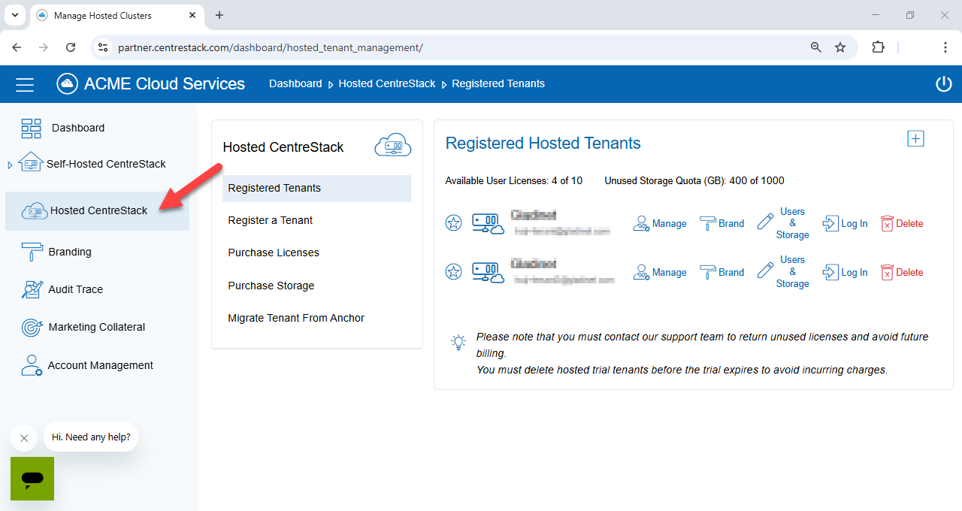The image size is (962, 511).
Task: Dismiss the help chat bubble
Action: point(24,438)
